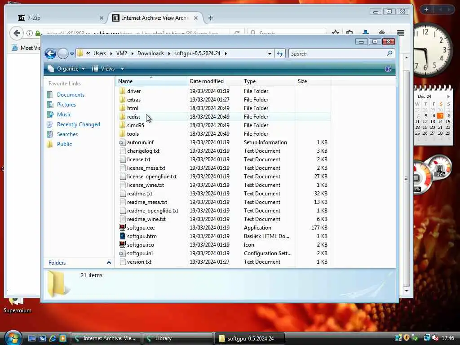Click the volume tray icon
This screenshot has width=460, height=345.
[x=435, y=338]
